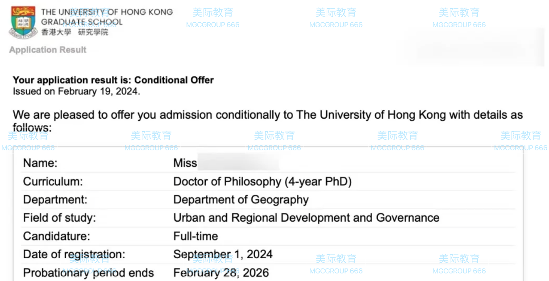The height and width of the screenshot is (281, 549).
Task: Click the 'Department:' row label
Action: (x=55, y=200)
